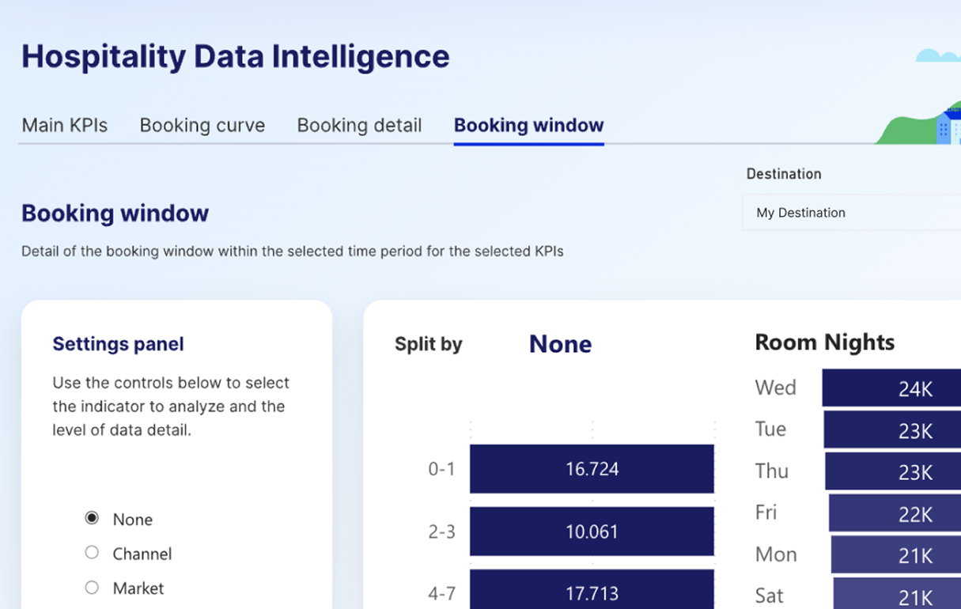Select the Booking window tab
Viewport: 961px width, 609px height.
coord(528,125)
